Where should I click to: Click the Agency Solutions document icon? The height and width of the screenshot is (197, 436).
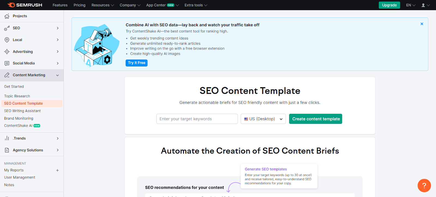click(x=7, y=150)
